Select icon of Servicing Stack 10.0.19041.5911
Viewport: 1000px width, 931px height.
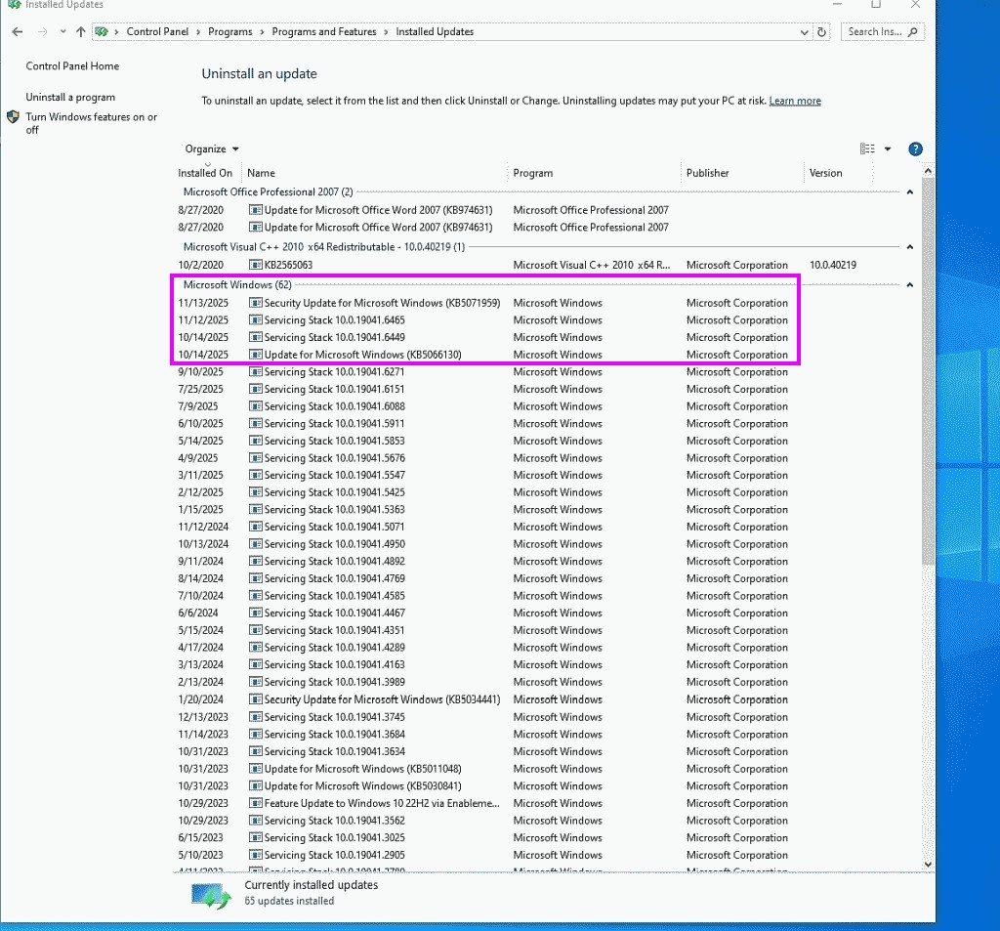point(256,424)
